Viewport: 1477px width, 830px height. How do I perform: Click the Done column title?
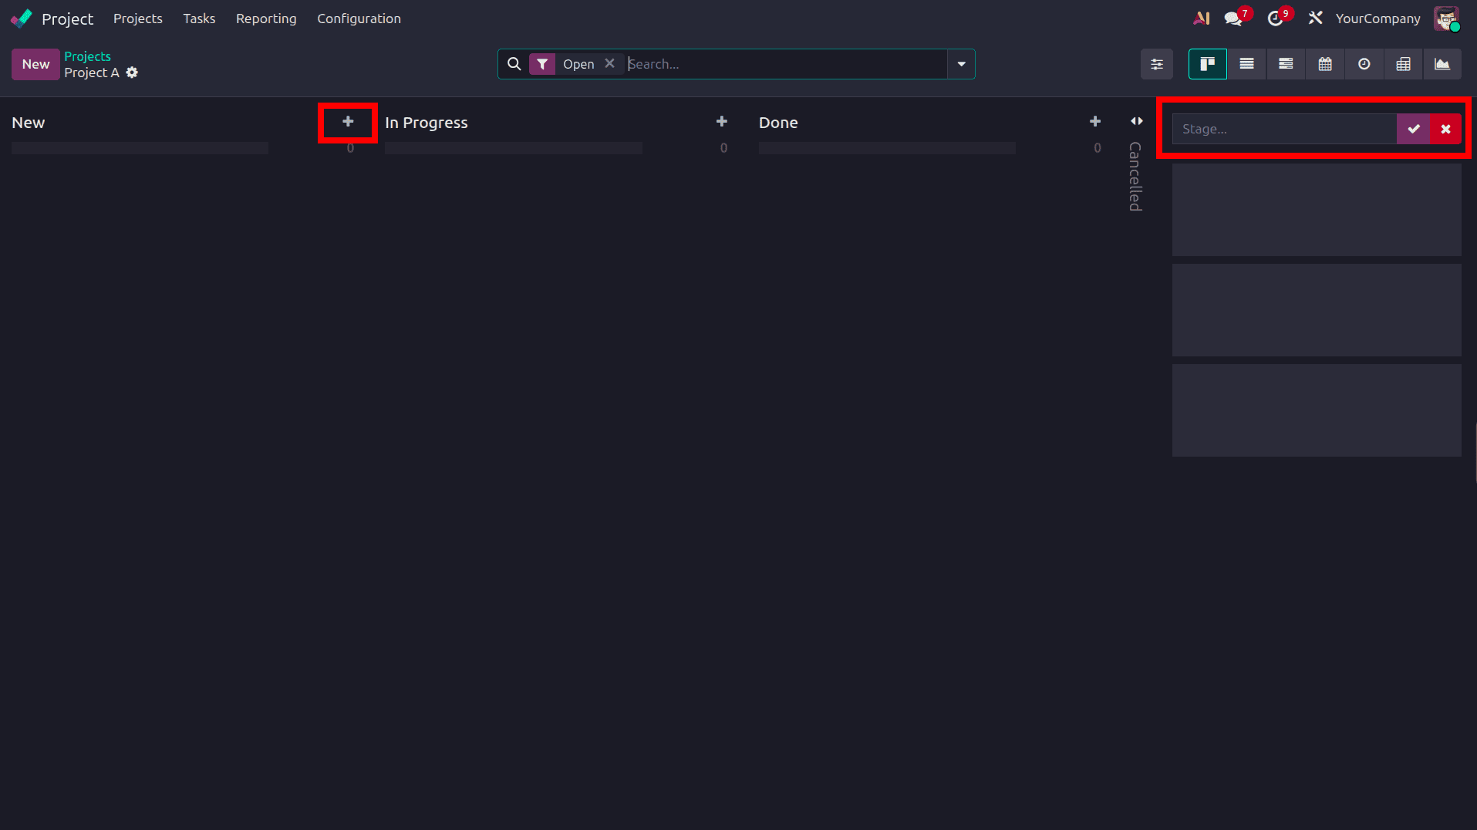coord(778,123)
